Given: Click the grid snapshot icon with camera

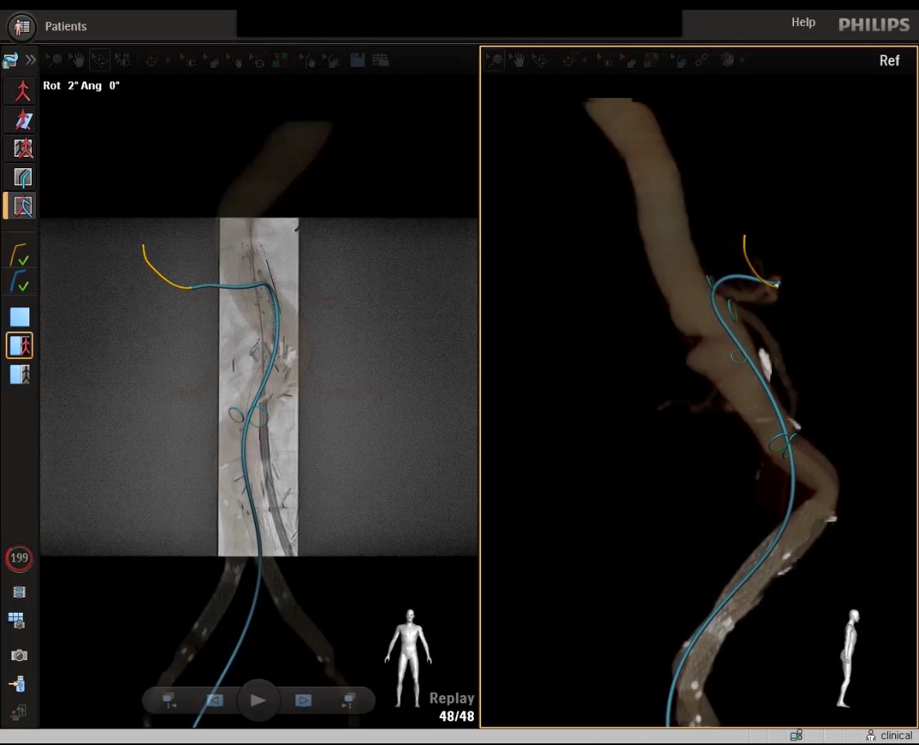Looking at the screenshot, I should click(x=16, y=620).
